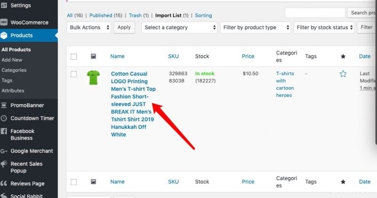Screen dimensions: 377x198
Task: Click the image column header icon
Action: tap(93, 56)
